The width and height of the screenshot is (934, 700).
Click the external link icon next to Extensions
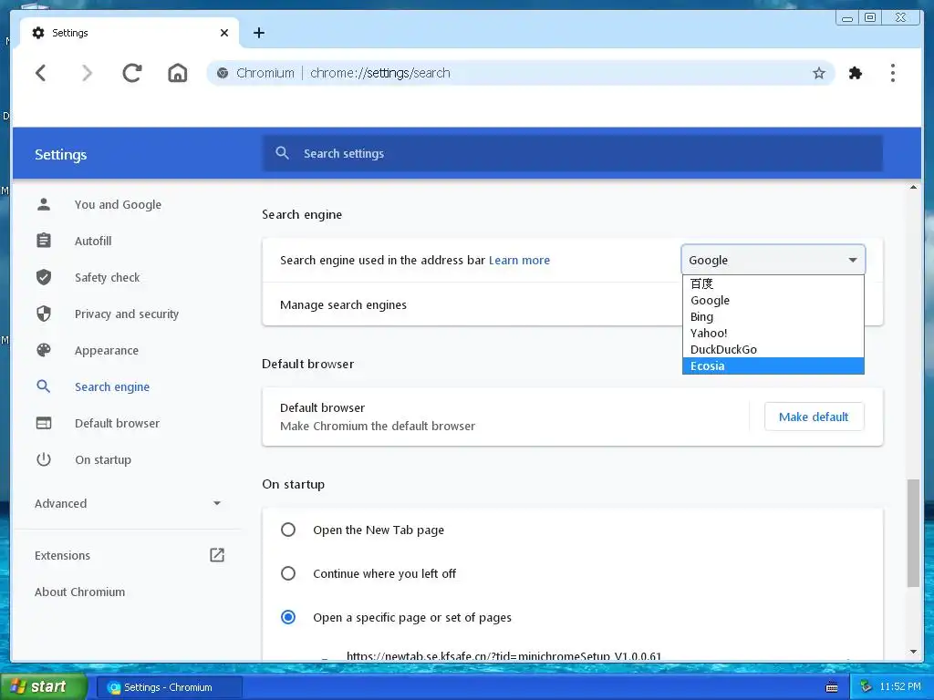pos(217,555)
